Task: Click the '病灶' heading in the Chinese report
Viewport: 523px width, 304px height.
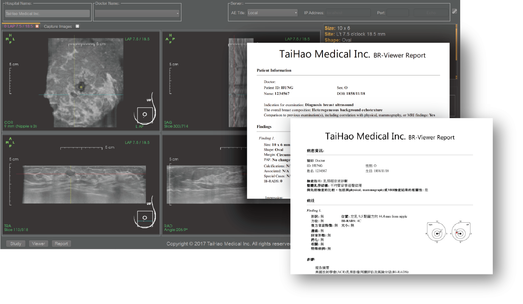Action: click(310, 201)
